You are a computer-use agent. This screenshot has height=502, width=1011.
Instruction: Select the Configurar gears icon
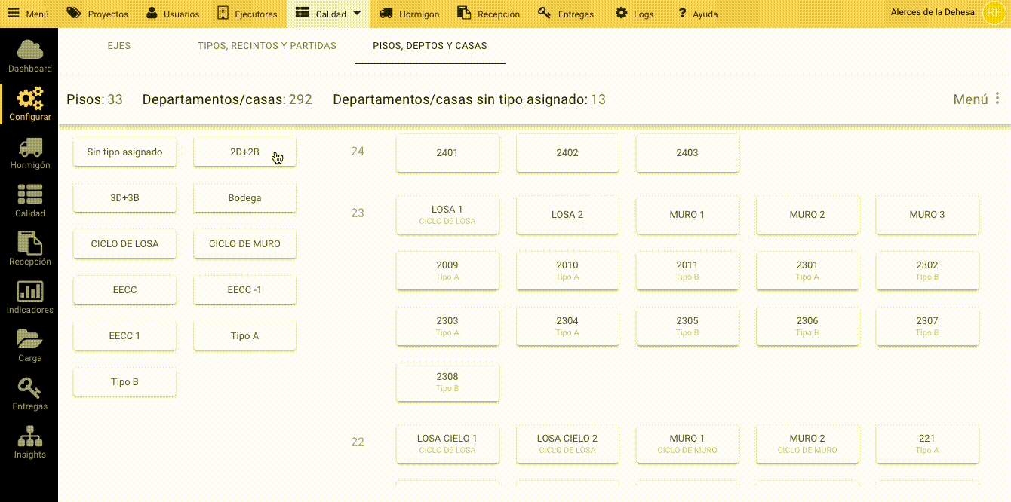[x=29, y=99]
